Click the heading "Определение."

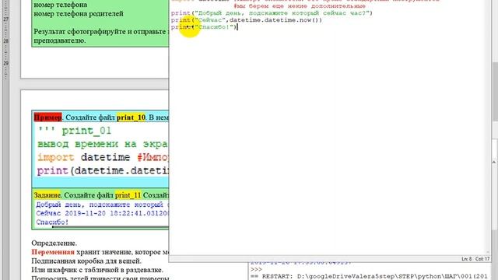coord(54,243)
